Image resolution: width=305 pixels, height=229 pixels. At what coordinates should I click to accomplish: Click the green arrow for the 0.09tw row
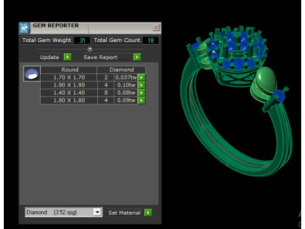(x=142, y=101)
